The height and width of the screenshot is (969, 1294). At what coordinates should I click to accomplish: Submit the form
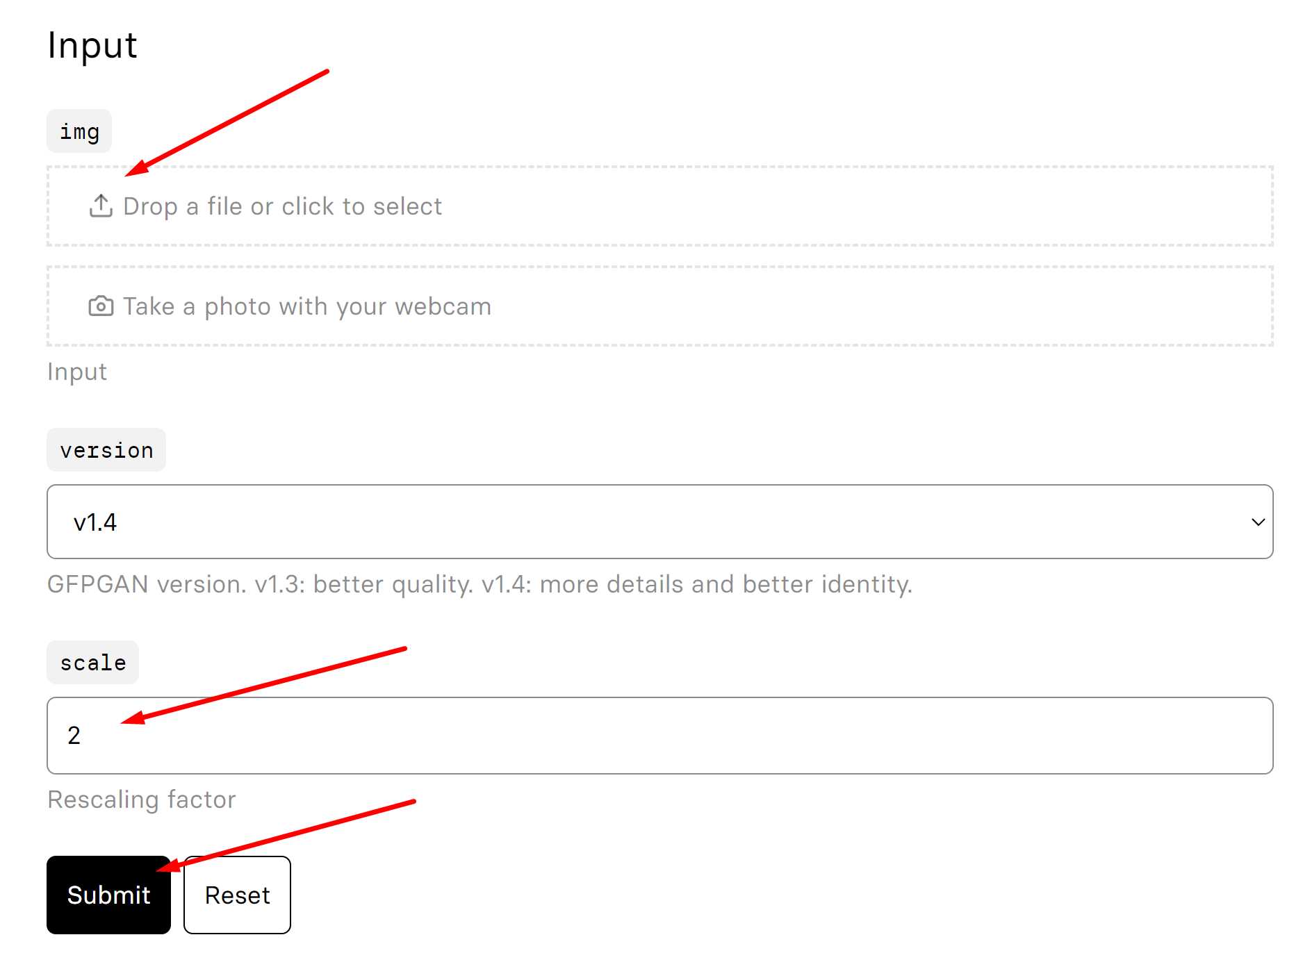tap(108, 895)
